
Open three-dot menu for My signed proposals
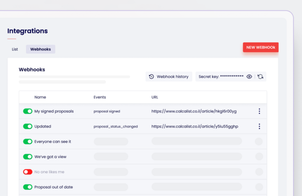(x=259, y=111)
